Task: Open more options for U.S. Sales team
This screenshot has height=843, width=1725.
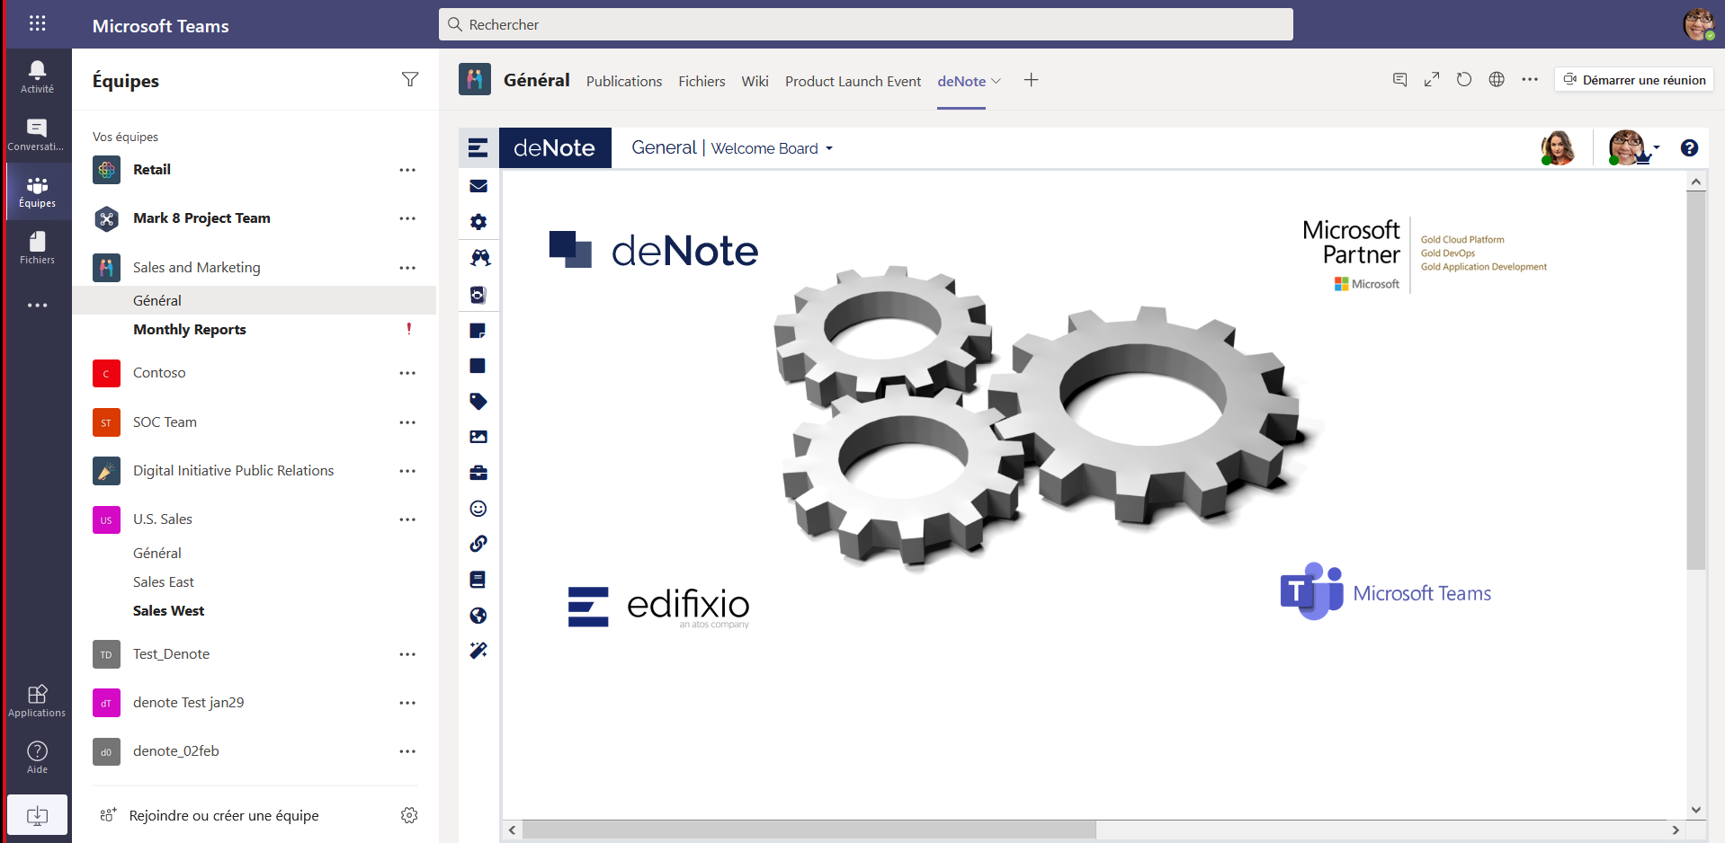Action: pos(407,519)
